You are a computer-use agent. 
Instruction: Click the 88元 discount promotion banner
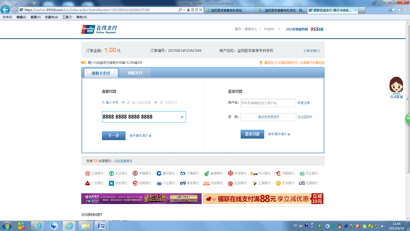263,199
